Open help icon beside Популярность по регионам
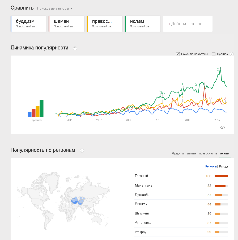238x240 pixels. [x=82, y=150]
